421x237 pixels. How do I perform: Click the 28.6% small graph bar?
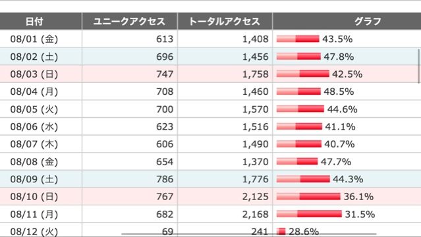click(x=281, y=231)
